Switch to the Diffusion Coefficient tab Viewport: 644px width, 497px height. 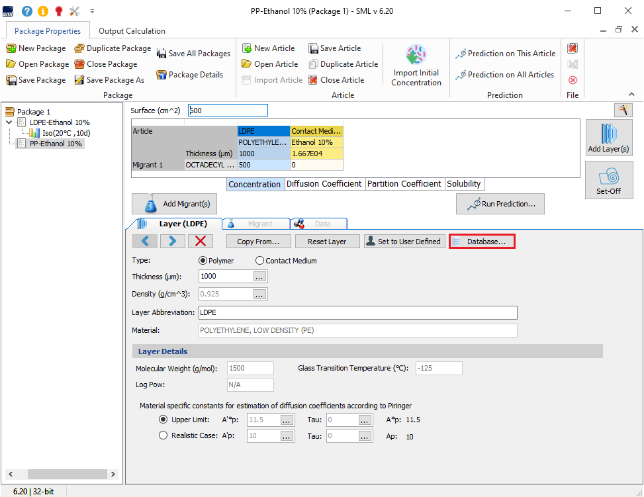[x=324, y=184]
